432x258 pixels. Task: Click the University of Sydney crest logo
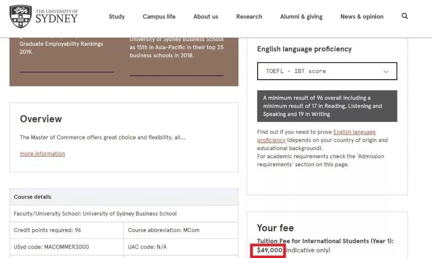click(x=20, y=16)
